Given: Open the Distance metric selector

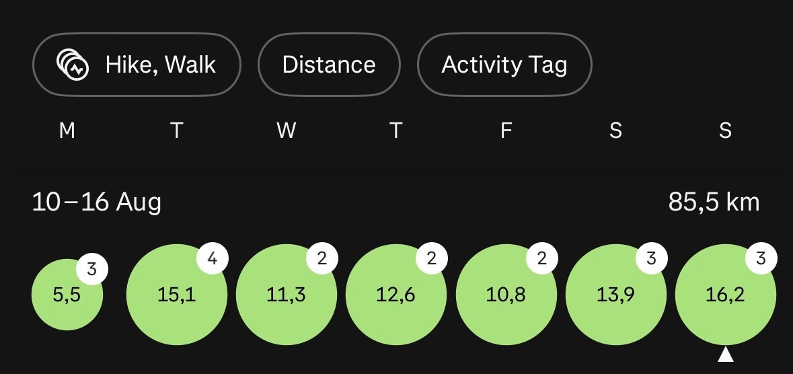Looking at the screenshot, I should click(329, 65).
